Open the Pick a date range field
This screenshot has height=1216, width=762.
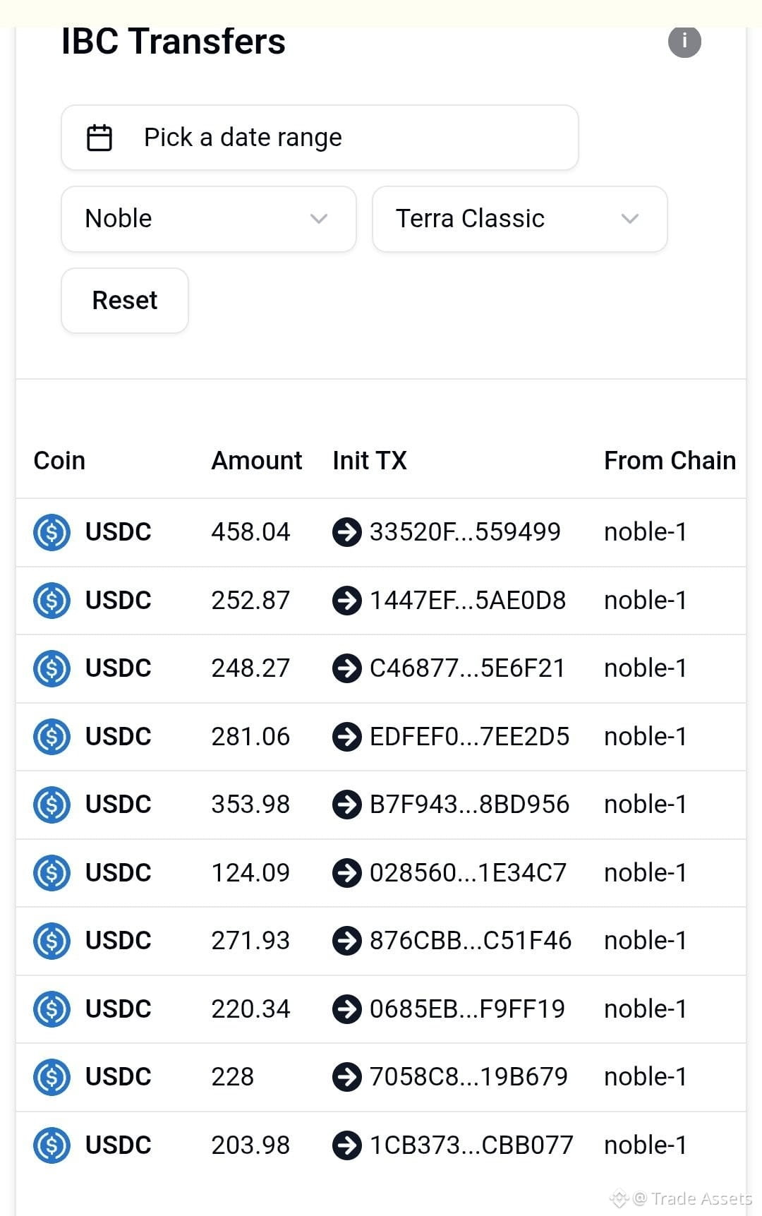(x=320, y=138)
